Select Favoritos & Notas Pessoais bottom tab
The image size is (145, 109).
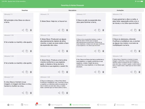coord(80,105)
